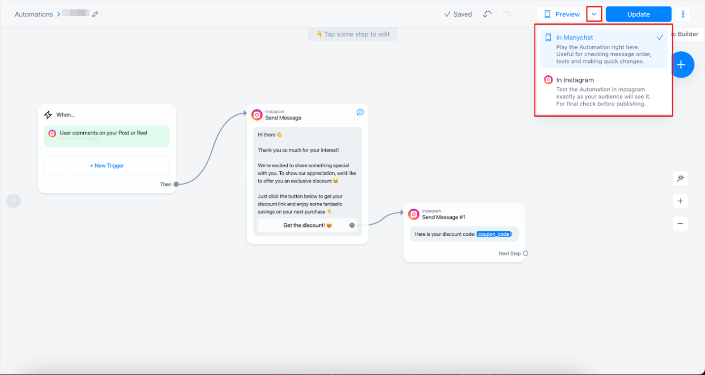705x375 pixels.
Task: Click the magic wand auto-arrange icon
Action: (680, 178)
